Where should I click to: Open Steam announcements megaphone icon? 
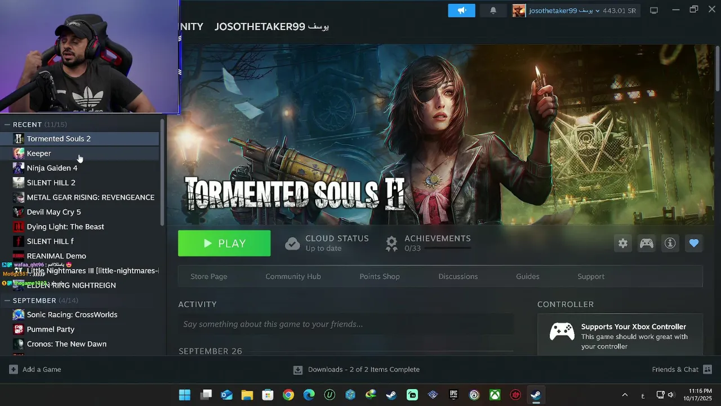coord(461,10)
